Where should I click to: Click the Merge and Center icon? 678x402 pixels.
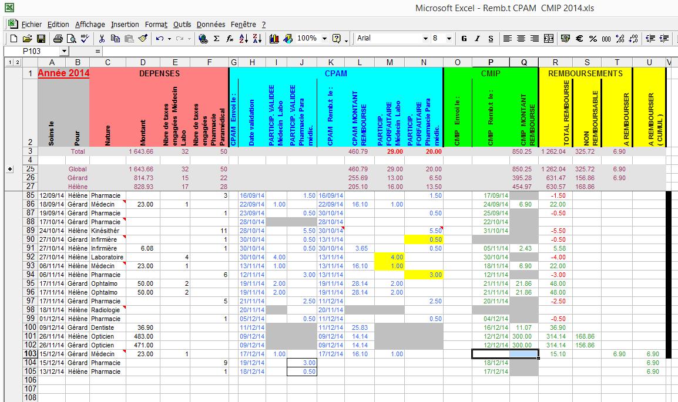tap(549, 39)
